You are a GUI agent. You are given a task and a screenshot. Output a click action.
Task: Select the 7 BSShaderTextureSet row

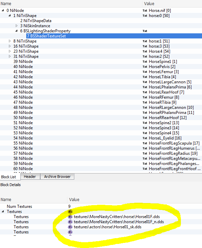pyautogui.click(x=101, y=36)
